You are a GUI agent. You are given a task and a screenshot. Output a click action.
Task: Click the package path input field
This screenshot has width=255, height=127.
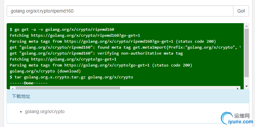tap(120, 11)
